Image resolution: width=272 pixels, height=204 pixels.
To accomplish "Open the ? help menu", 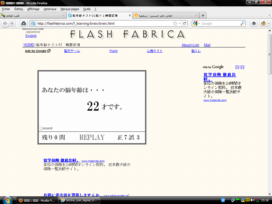I will tap(95, 9).
